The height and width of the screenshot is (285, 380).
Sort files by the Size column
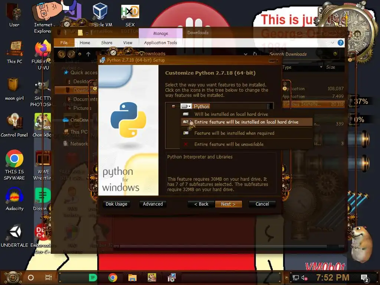click(331, 67)
